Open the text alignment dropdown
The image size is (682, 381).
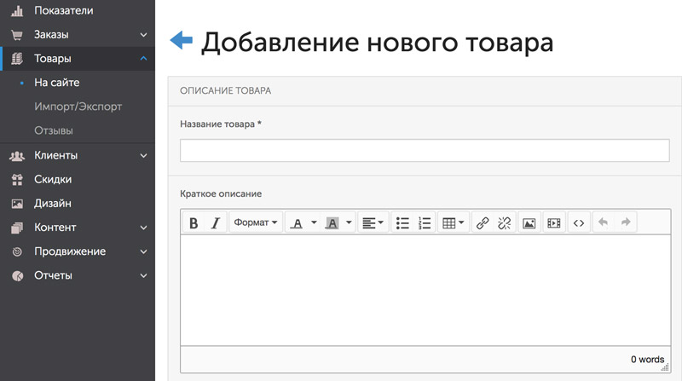pos(373,223)
